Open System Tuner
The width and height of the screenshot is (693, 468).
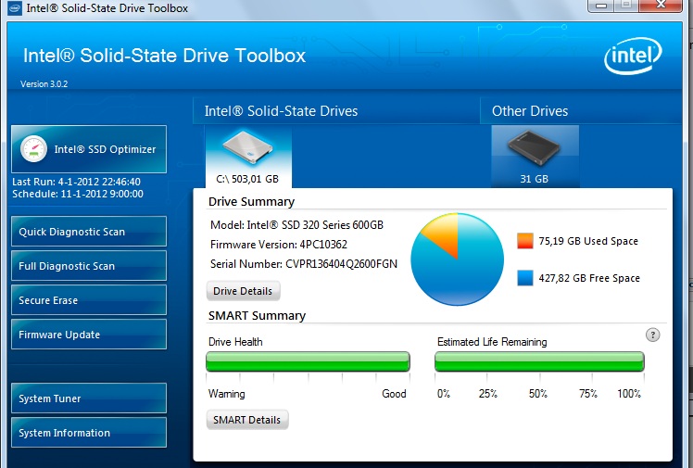[x=89, y=398]
